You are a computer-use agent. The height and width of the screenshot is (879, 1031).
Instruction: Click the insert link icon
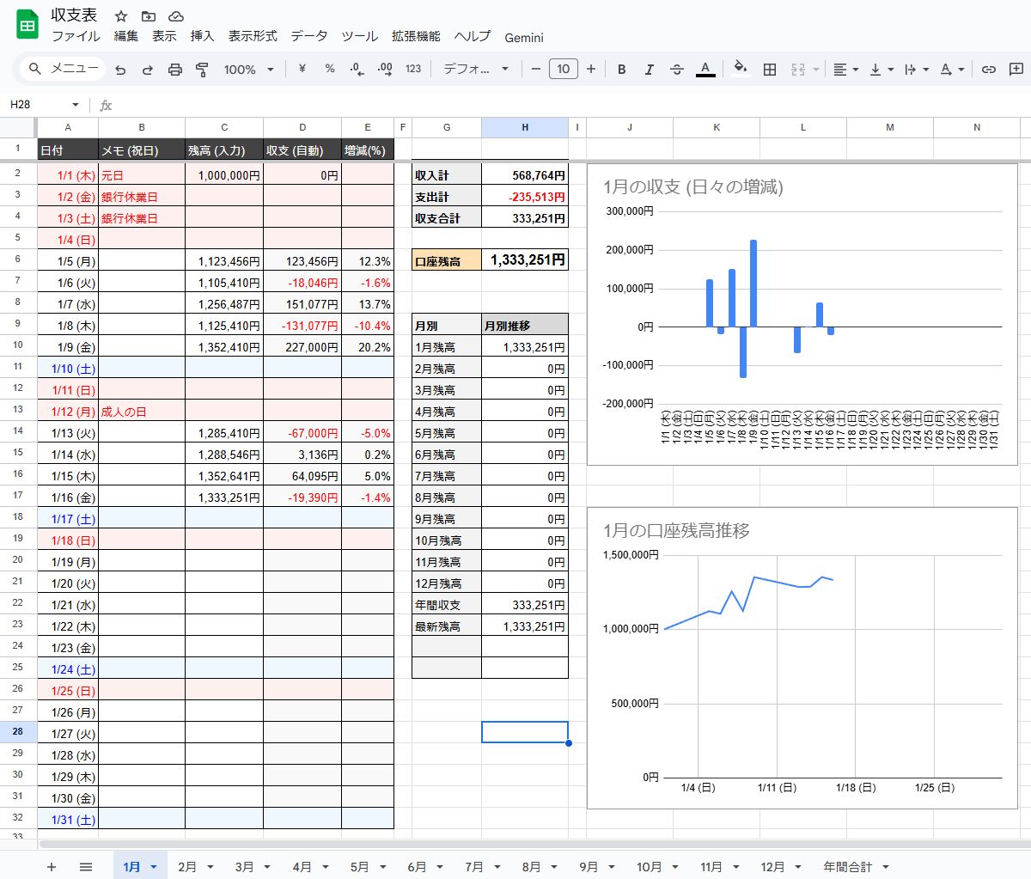[x=989, y=70]
